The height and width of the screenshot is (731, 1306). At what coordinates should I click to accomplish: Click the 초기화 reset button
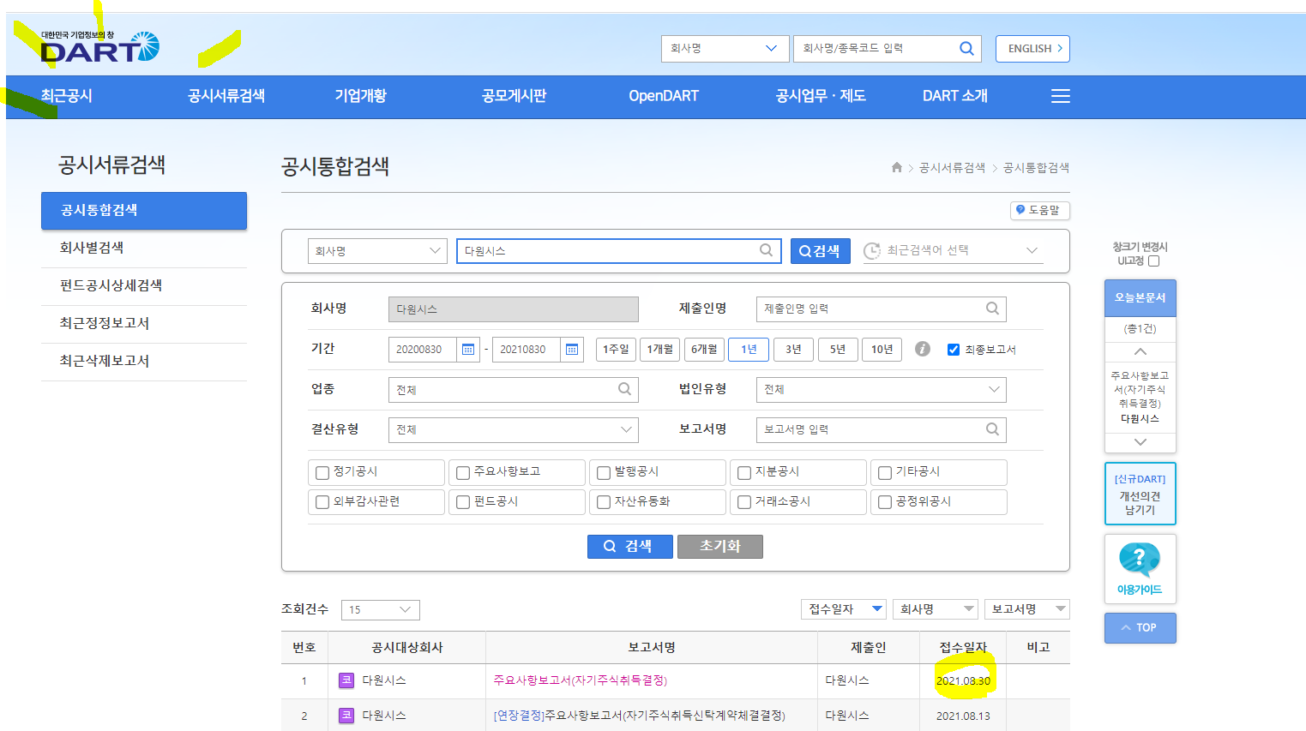click(720, 547)
